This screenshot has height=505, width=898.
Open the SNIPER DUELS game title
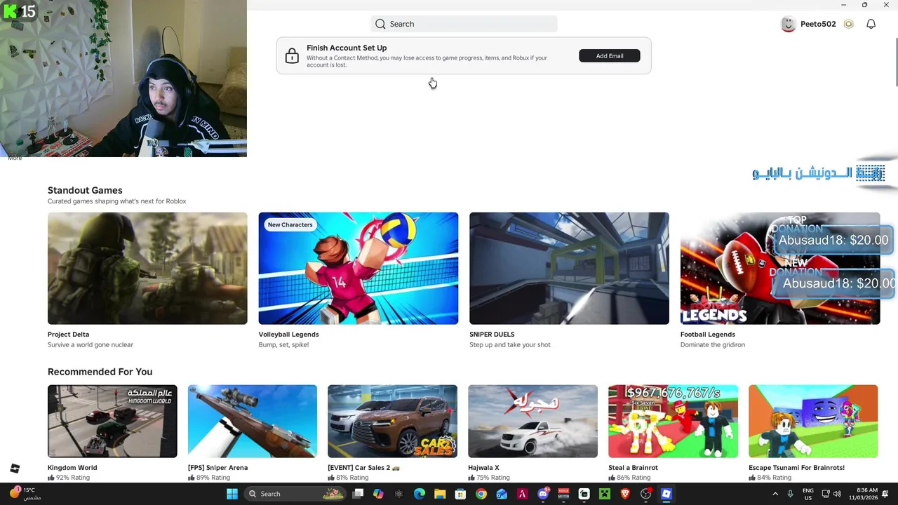tap(492, 335)
